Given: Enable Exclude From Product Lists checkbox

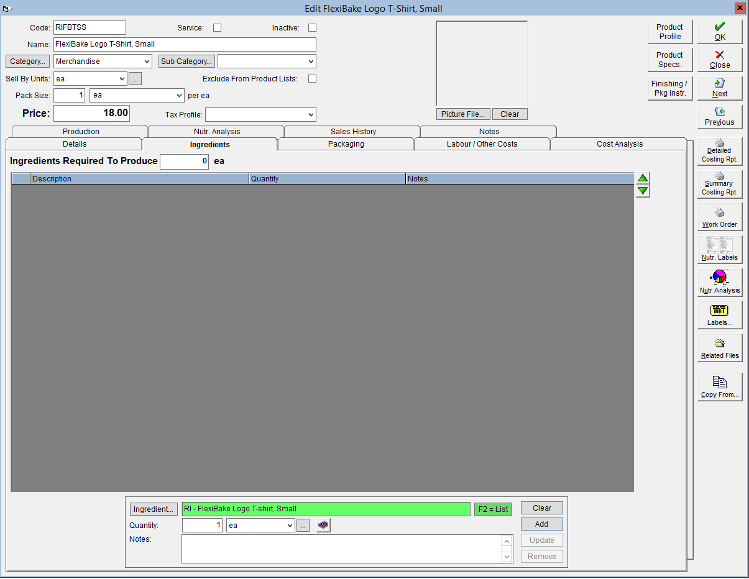Looking at the screenshot, I should (313, 79).
